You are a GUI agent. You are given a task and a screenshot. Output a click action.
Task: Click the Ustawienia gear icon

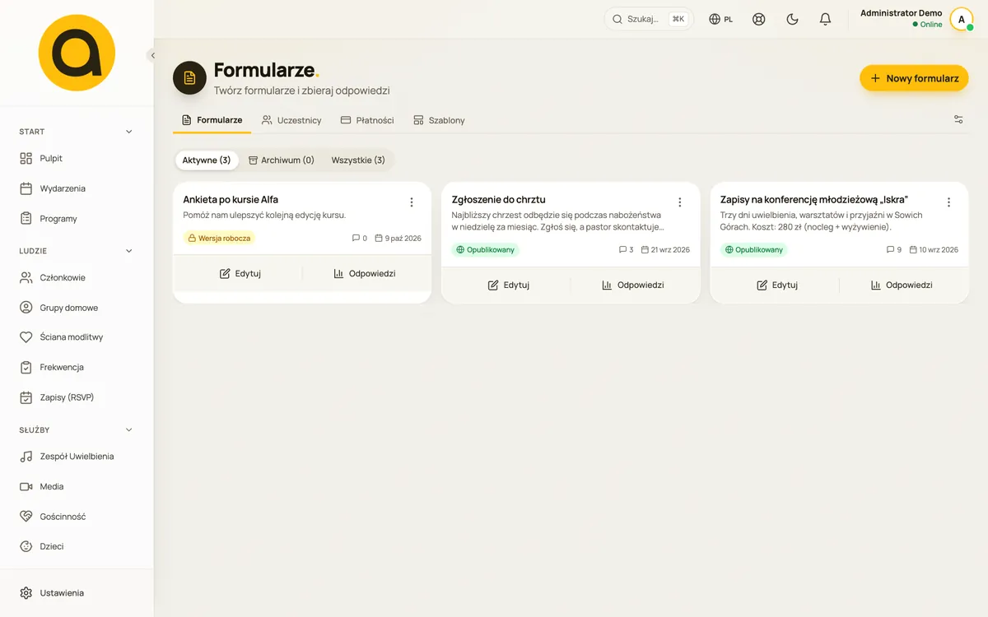26,593
